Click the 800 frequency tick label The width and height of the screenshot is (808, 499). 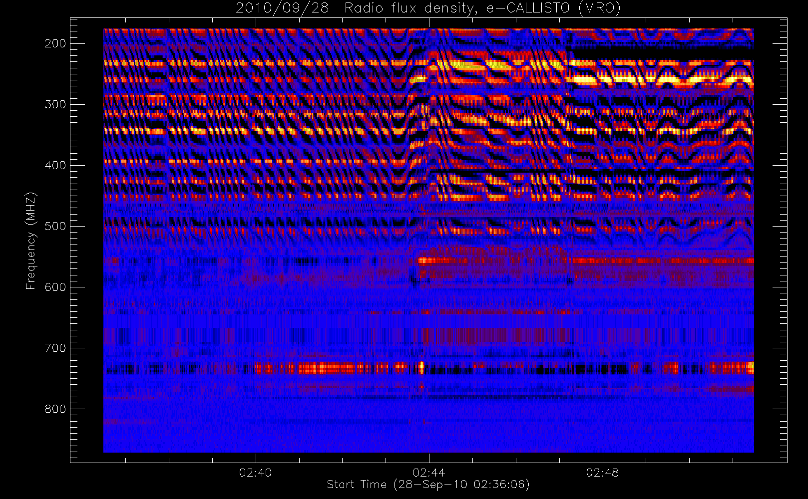tap(55, 409)
